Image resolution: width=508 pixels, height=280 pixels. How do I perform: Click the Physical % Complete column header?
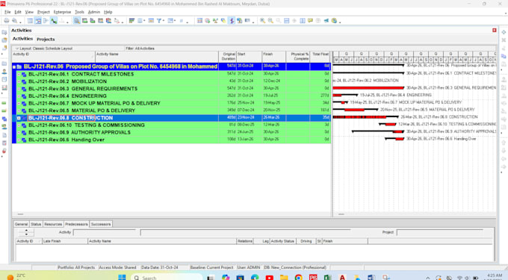[298, 56]
